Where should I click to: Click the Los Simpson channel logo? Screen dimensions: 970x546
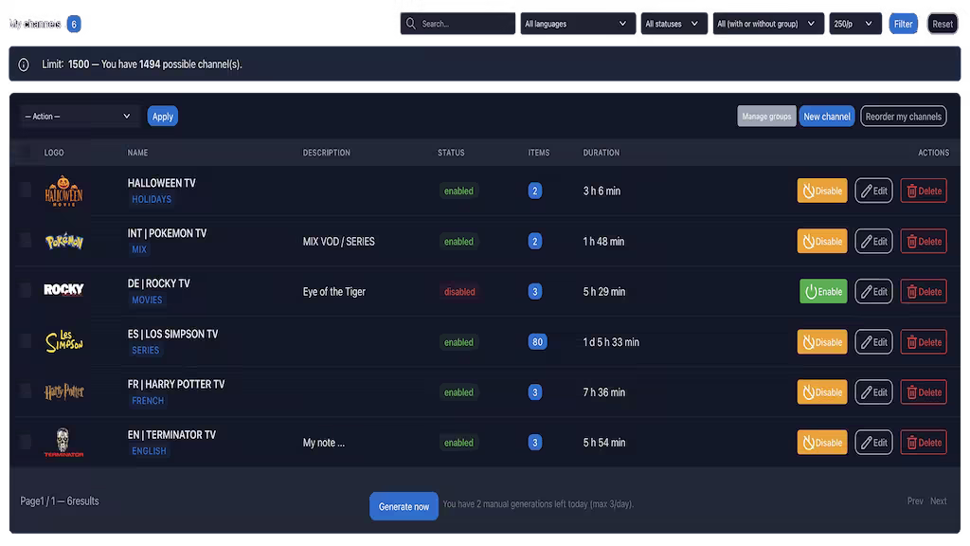tap(63, 342)
